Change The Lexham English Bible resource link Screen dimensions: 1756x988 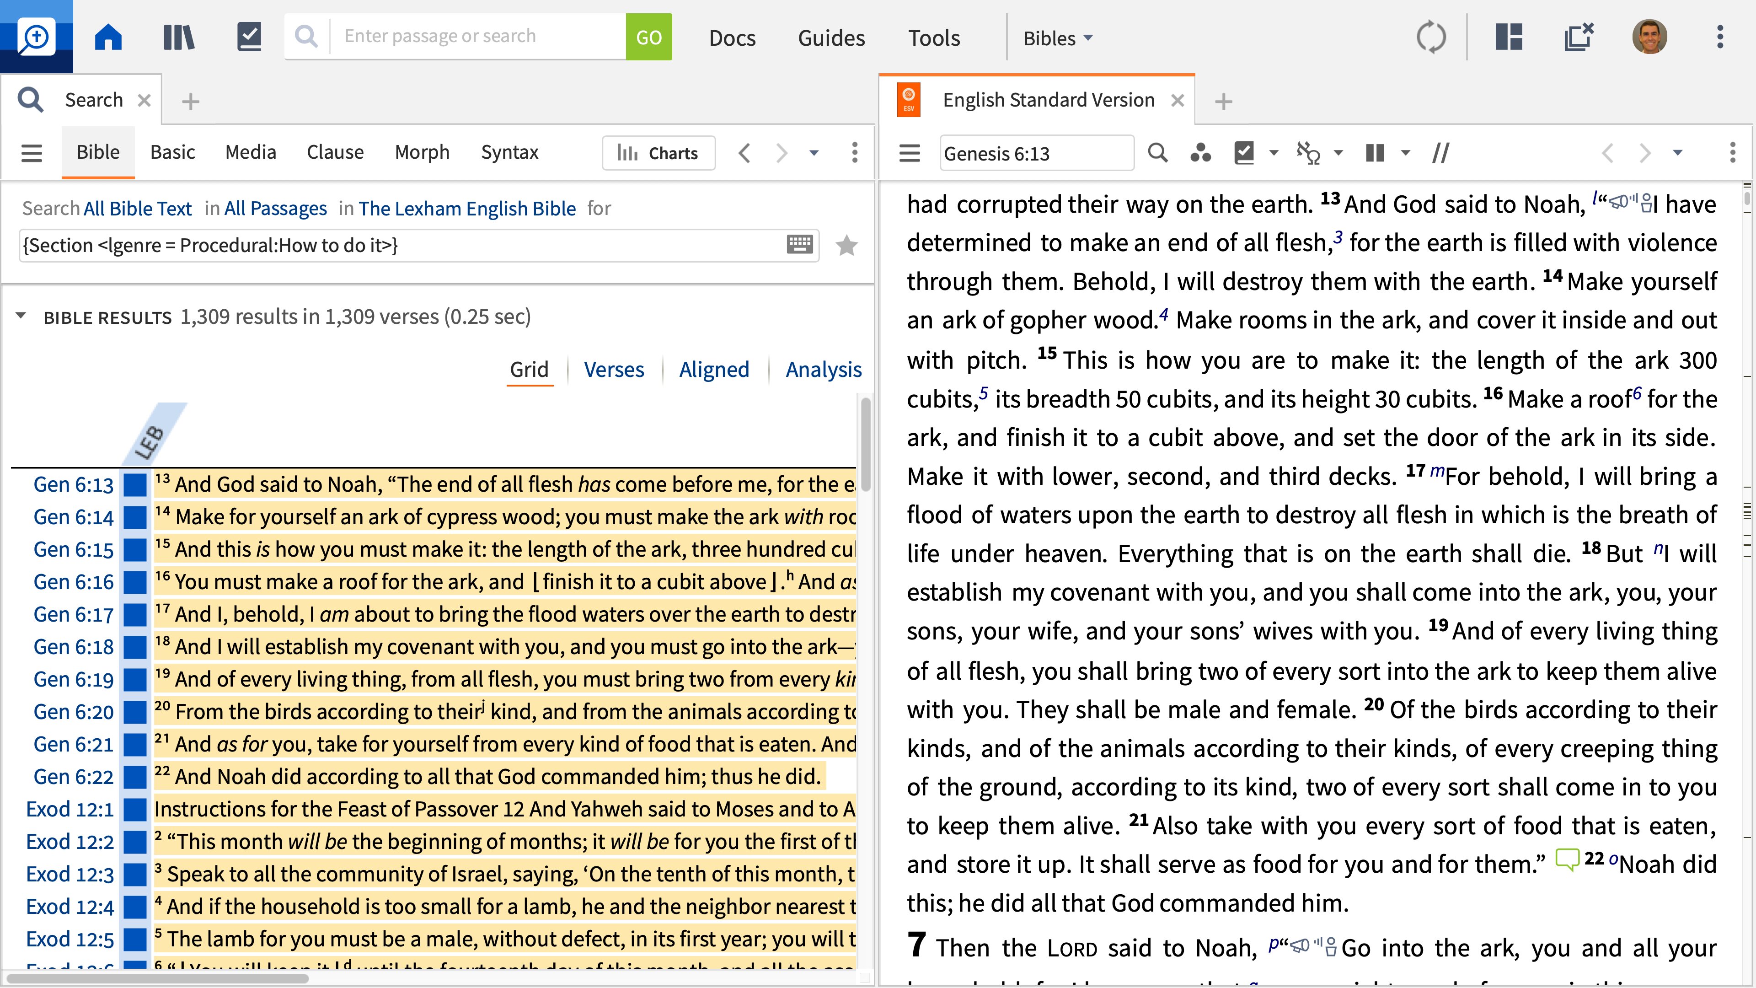point(467,208)
